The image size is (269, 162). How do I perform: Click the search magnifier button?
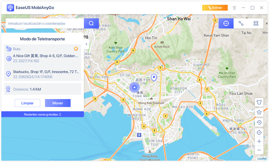(91, 23)
